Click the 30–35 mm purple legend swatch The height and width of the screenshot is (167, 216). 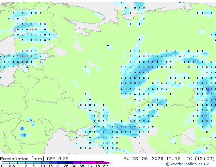tap(77, 163)
